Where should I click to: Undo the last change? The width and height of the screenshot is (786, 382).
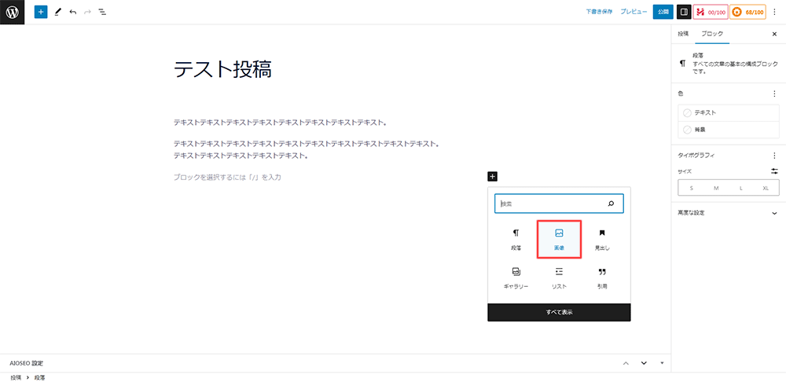tap(73, 12)
